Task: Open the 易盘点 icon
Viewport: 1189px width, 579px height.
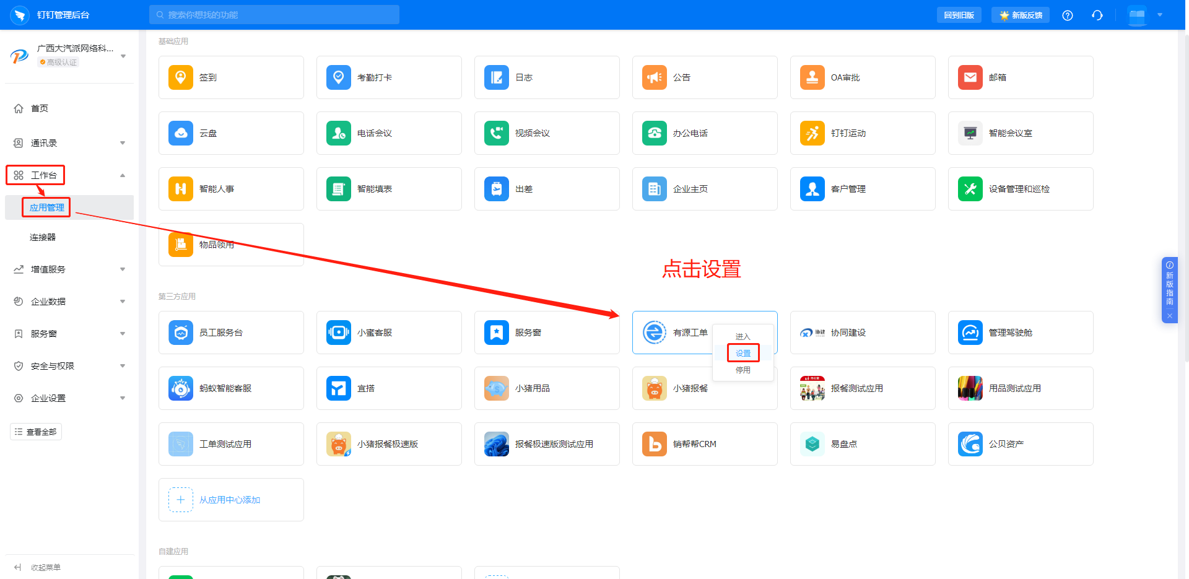Action: coord(812,444)
